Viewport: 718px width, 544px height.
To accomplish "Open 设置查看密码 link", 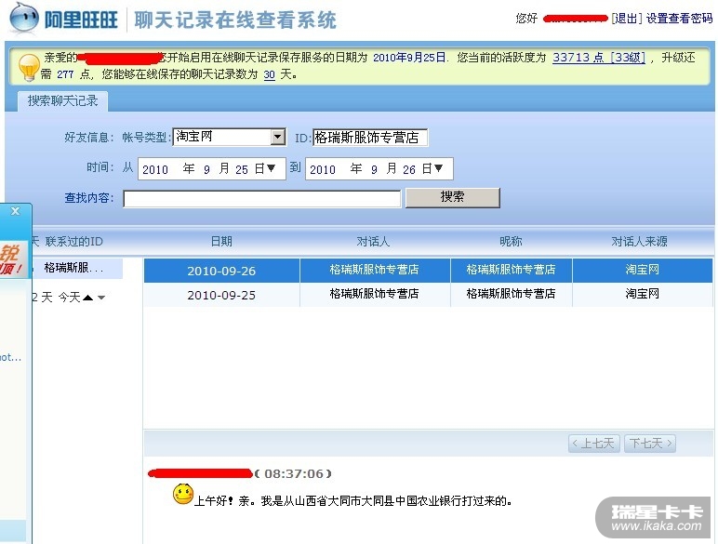I will (x=679, y=19).
